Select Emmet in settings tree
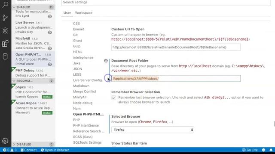The width and height of the screenshot is (275, 154). [79, 29]
